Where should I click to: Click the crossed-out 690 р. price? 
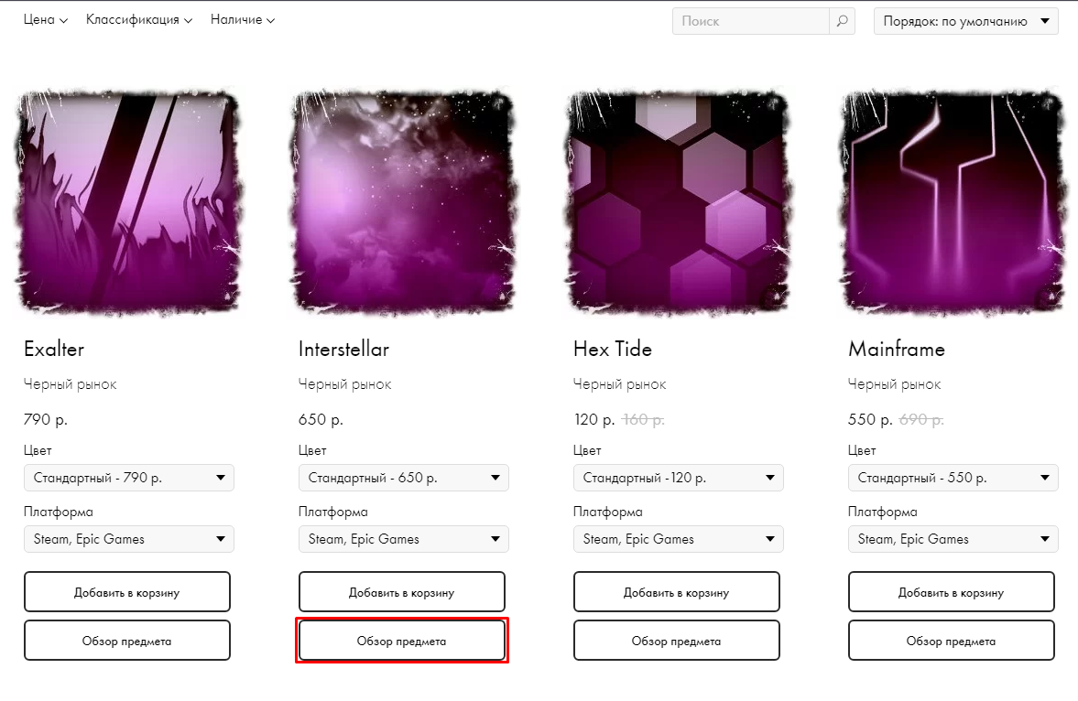click(921, 419)
